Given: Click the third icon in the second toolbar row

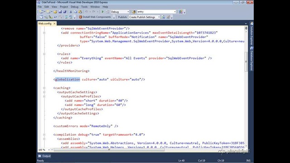Looking at the screenshot, I should click(x=50, y=17).
